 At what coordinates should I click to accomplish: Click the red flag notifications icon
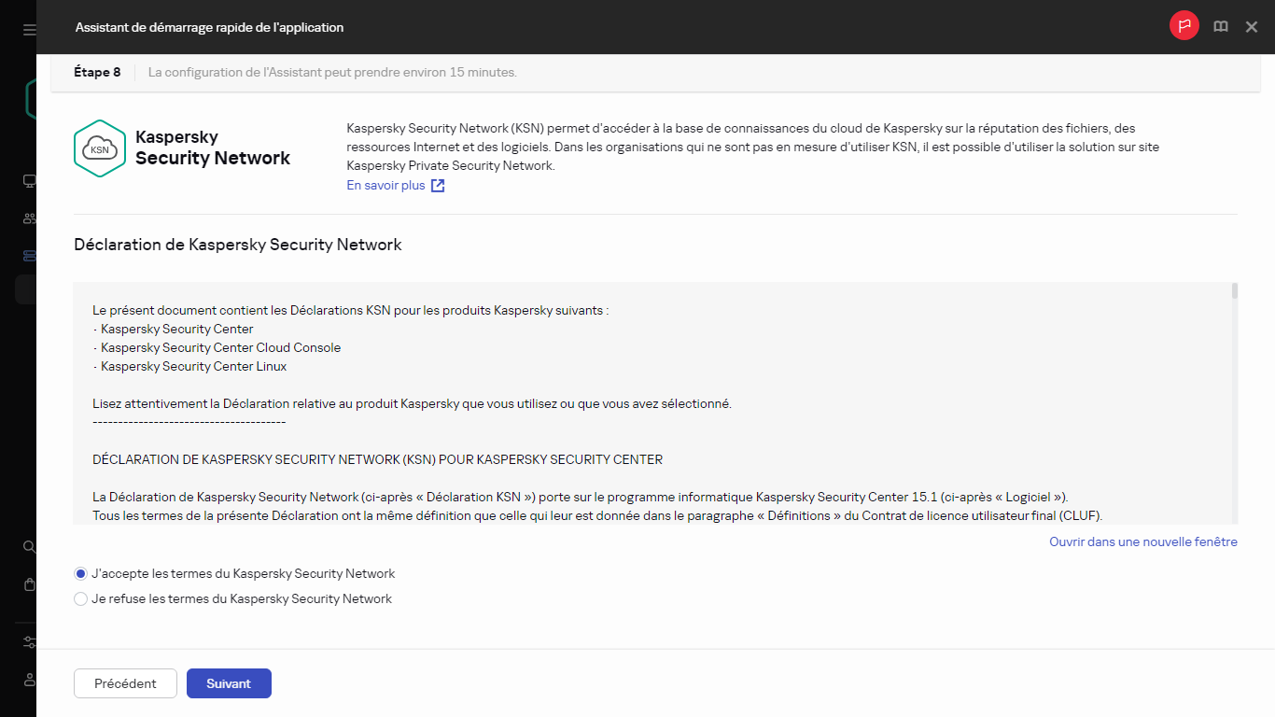click(x=1184, y=25)
